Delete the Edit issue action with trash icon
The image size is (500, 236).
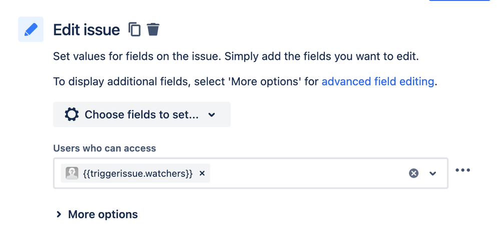coord(153,29)
